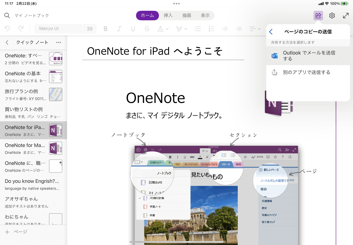The image size is (353, 245).
Task: Open the 旅行プランの例 page
Action: point(33,95)
